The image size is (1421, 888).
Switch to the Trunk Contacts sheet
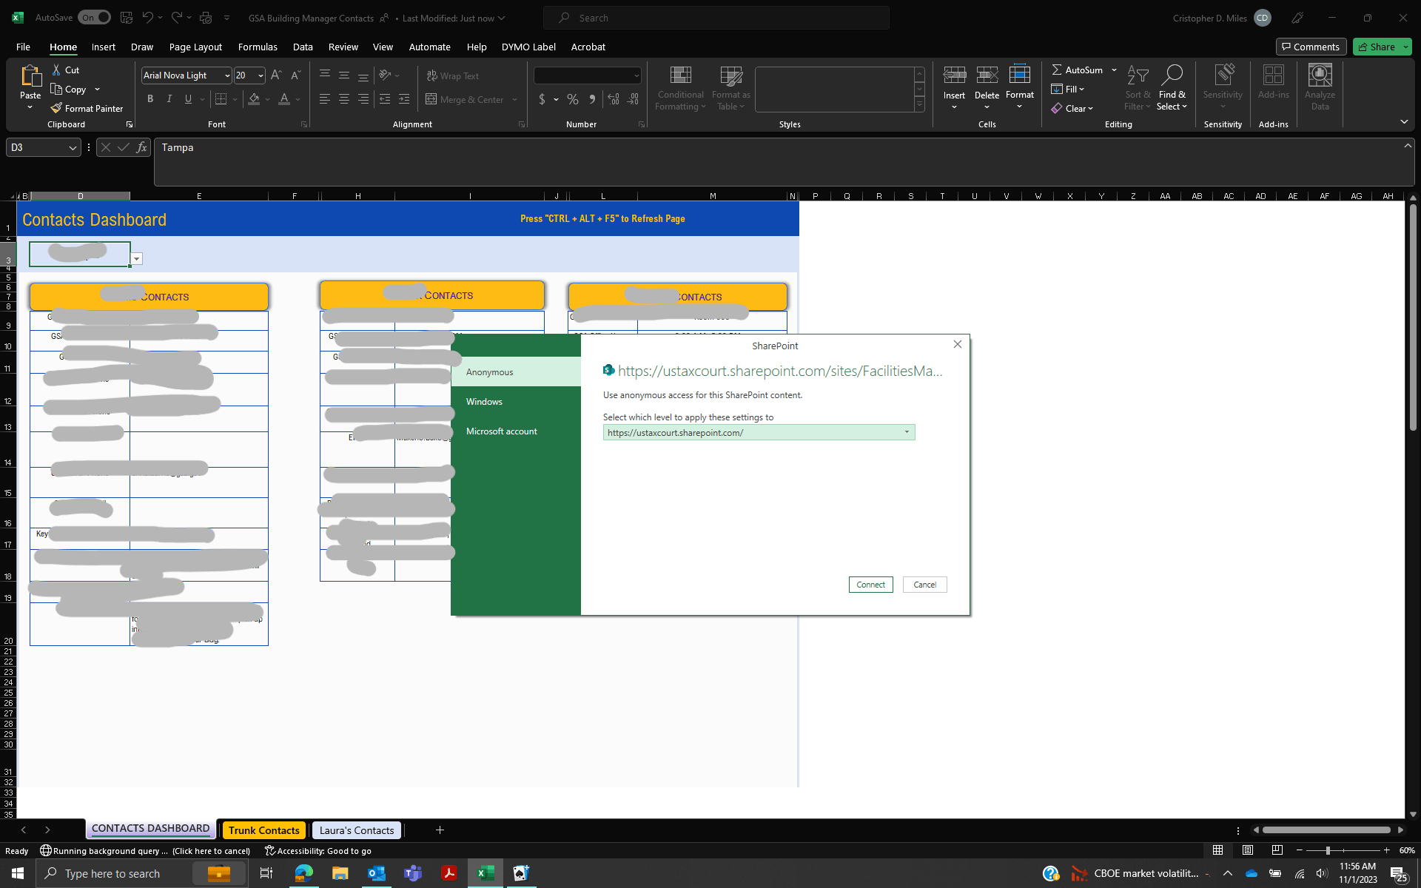pos(263,830)
